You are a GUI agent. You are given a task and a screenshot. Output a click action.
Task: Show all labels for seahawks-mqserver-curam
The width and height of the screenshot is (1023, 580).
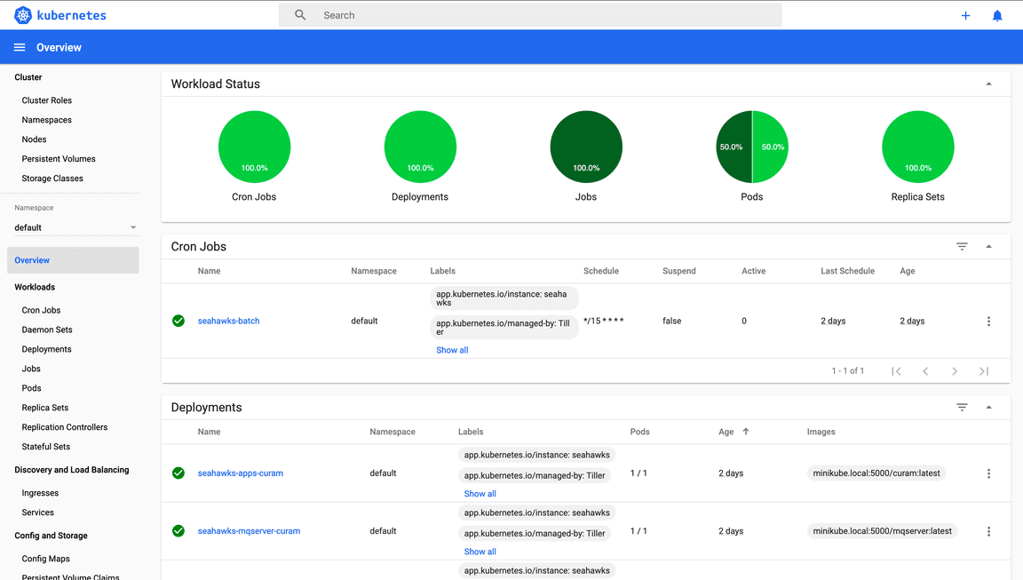(x=480, y=552)
